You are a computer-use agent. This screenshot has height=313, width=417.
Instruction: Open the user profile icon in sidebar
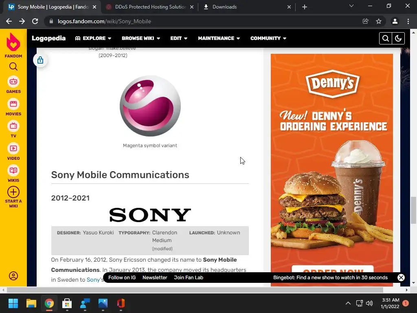click(13, 276)
